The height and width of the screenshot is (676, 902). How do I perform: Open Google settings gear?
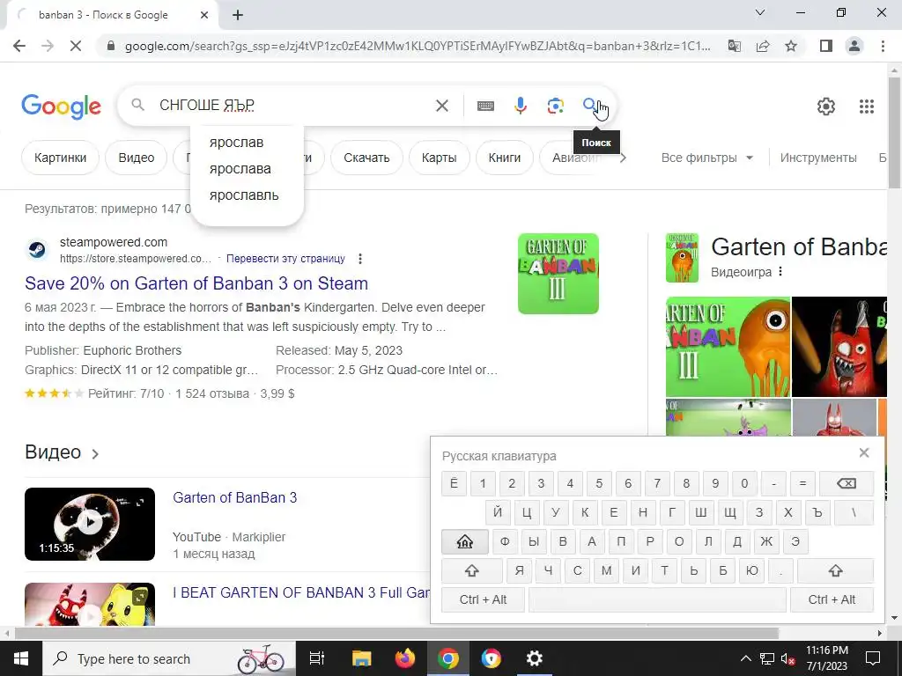tap(826, 107)
